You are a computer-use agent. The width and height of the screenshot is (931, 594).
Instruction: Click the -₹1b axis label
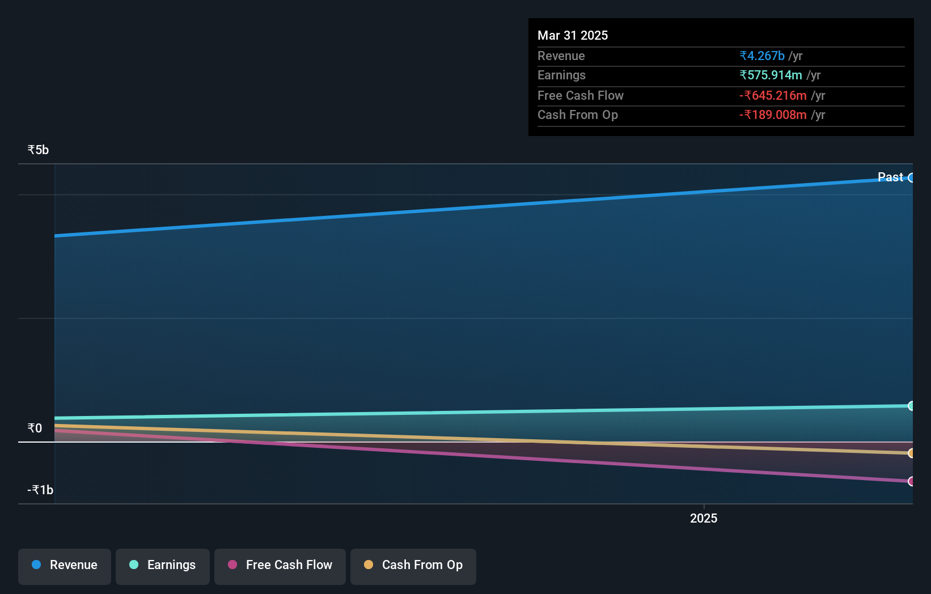[40, 489]
